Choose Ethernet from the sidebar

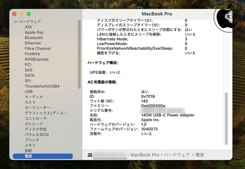(x=33, y=43)
